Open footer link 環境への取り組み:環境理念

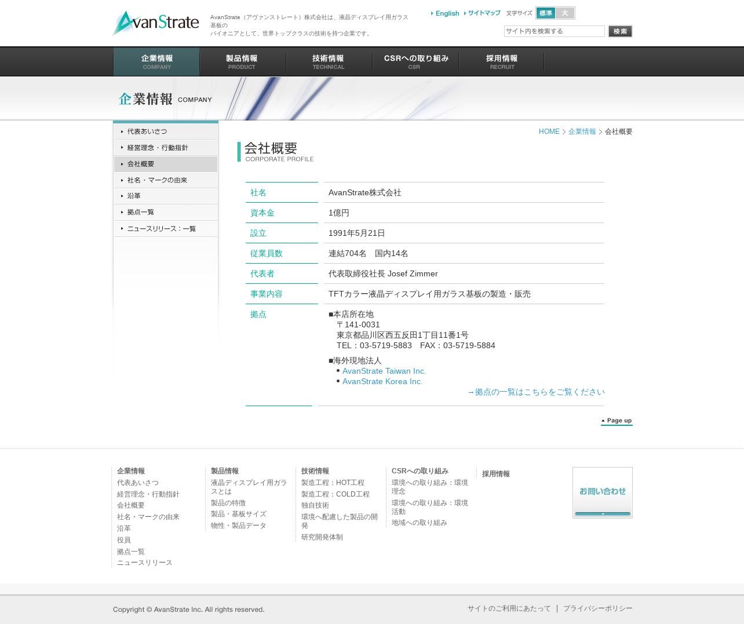tap(430, 487)
